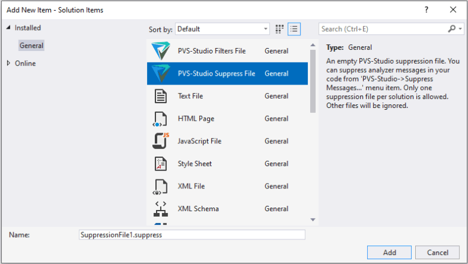468x264 pixels.
Task: Collapse the Installed tree node
Action: click(8, 28)
